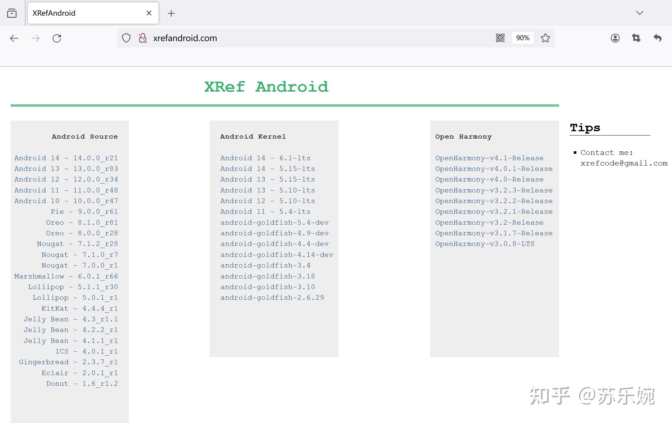The width and height of the screenshot is (672, 423).
Task: Open OpenHarmony-v4.1-Release link
Action: [489, 158]
